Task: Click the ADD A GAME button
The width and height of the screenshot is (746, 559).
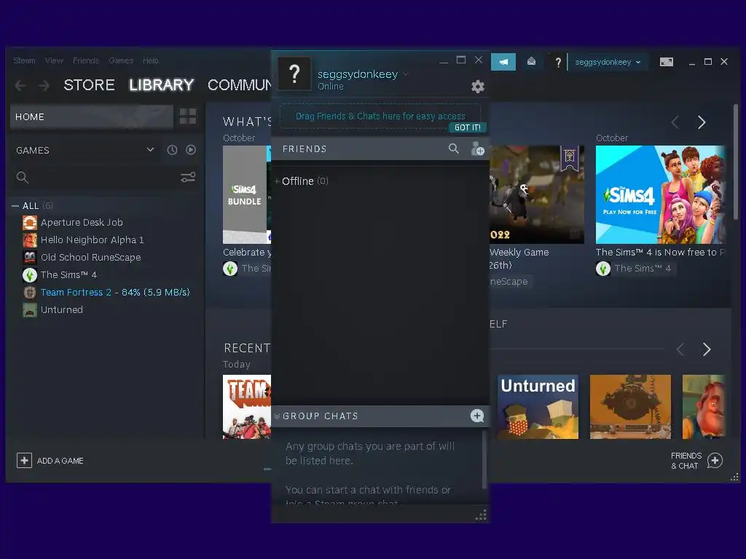Action: (x=60, y=461)
